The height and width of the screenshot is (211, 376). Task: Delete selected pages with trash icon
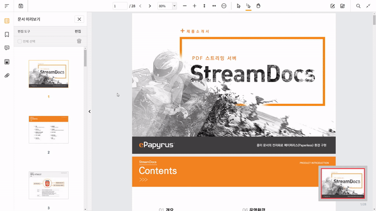point(79,41)
